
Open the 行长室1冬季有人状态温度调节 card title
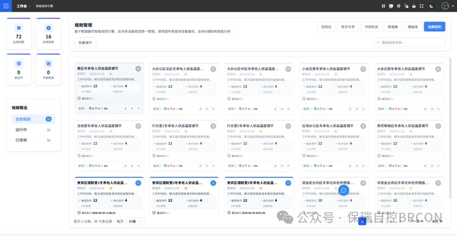click(175, 126)
